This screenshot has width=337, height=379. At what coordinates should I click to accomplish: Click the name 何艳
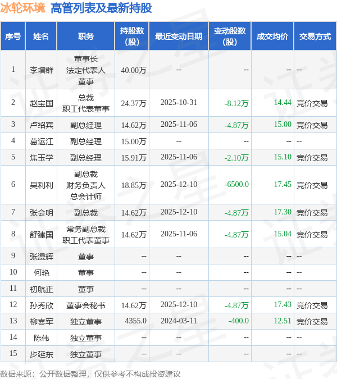42,273
